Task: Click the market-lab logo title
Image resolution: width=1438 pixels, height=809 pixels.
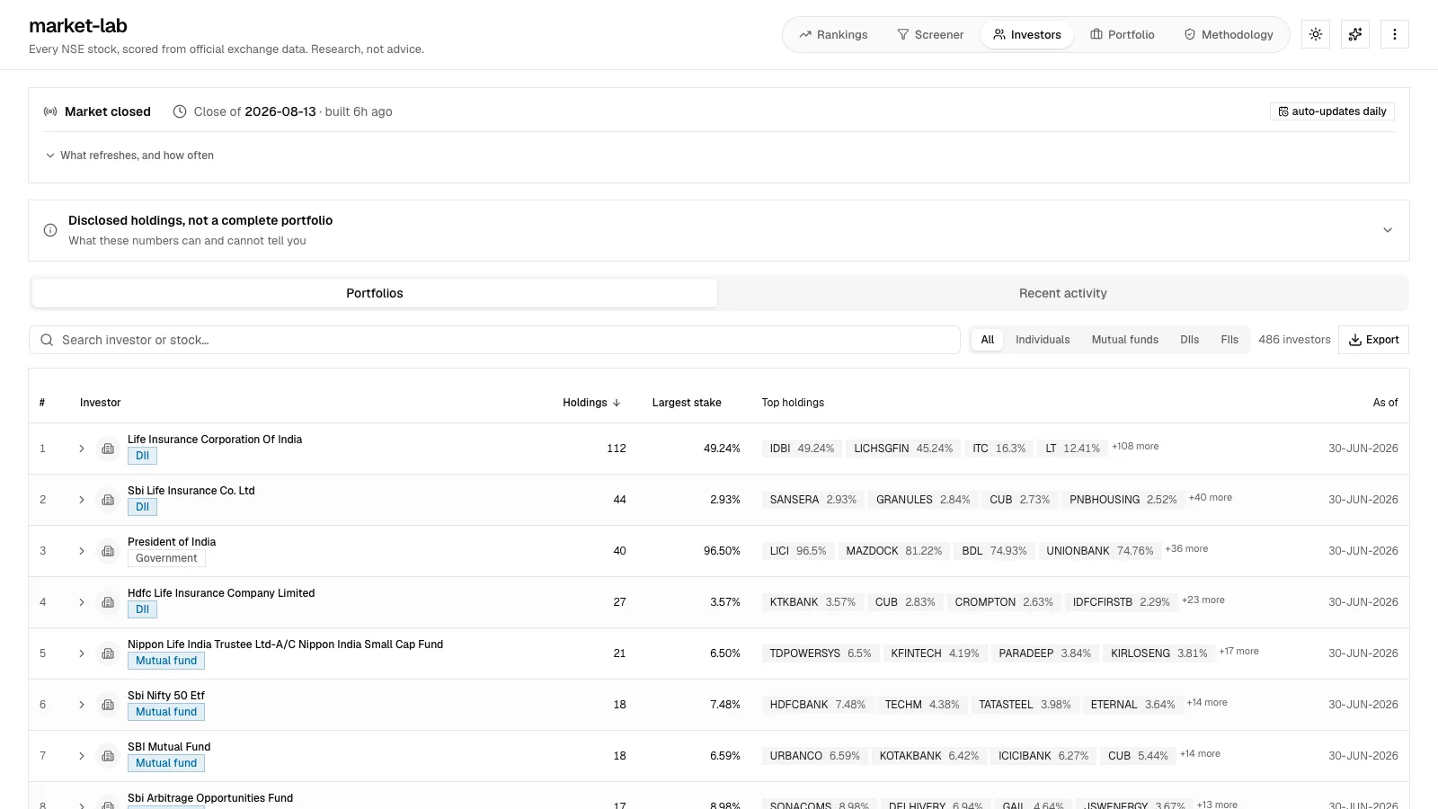Action: (x=78, y=26)
